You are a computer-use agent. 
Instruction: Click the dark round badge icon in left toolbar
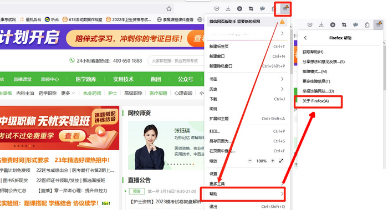239,9
